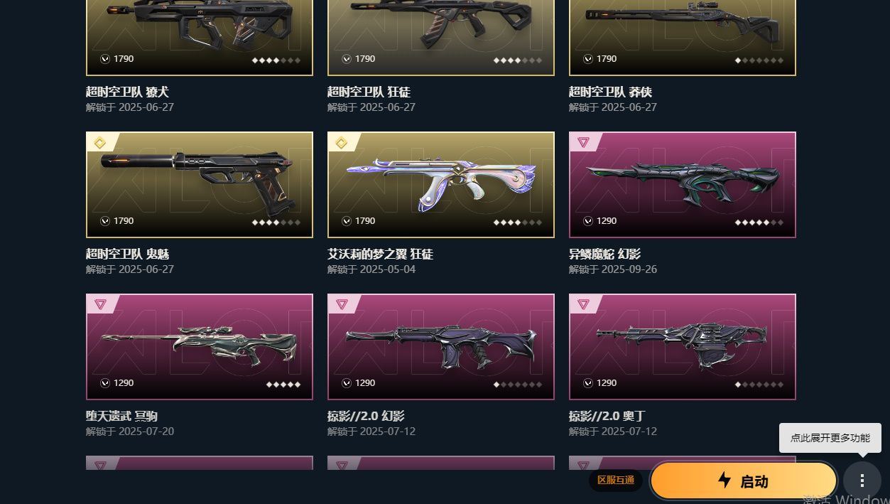Viewport: 890px width, 504px height.
Task: Open the 超时空卫队 狂徒 skin card
Action: 441,37
